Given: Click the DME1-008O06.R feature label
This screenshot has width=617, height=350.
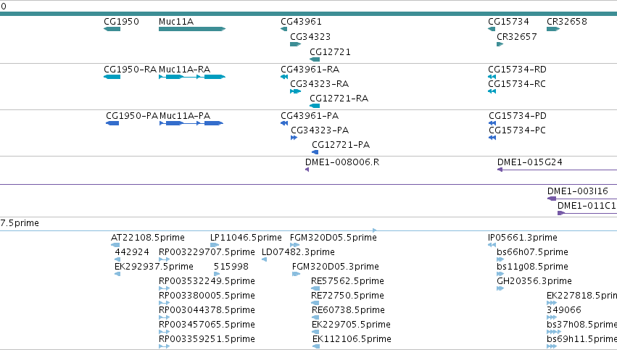Looking at the screenshot, I should (342, 162).
